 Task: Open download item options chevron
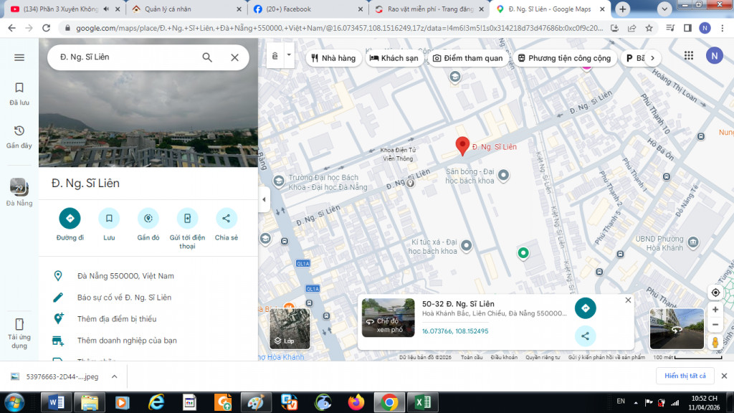click(114, 376)
